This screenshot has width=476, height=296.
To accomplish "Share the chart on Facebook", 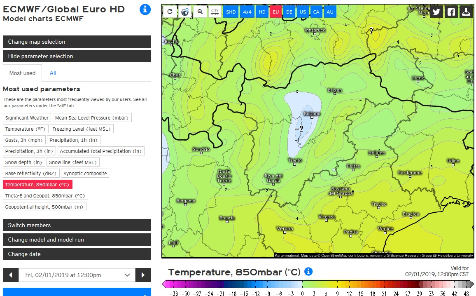I will (451, 12).
